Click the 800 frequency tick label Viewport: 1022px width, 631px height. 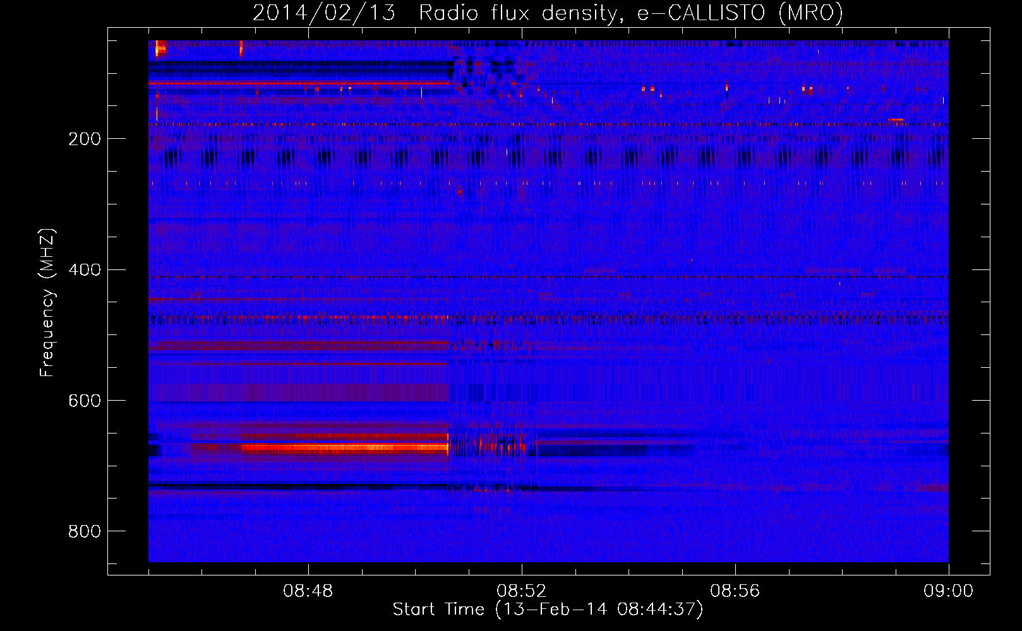tap(85, 531)
